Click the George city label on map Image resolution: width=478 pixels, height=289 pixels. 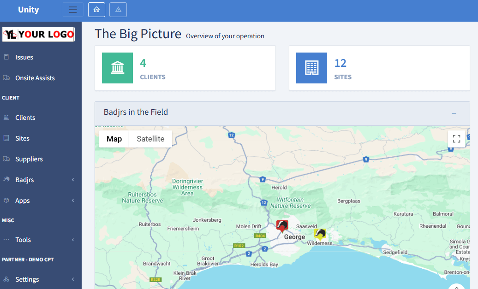click(294, 237)
